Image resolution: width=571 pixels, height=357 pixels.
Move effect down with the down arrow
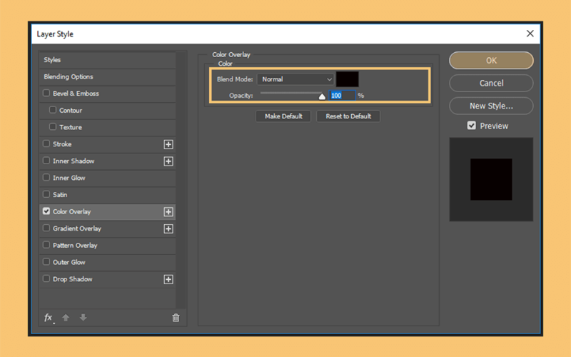click(x=83, y=318)
